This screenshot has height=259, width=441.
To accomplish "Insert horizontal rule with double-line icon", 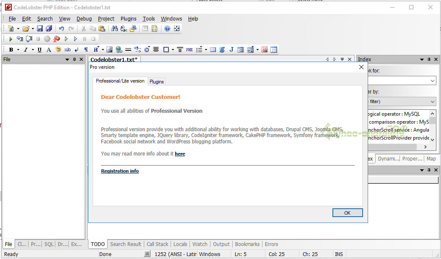I will 128,50.
